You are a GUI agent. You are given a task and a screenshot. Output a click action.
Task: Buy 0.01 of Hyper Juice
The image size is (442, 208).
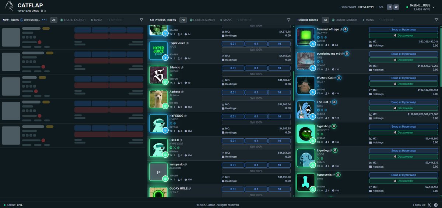point(233,44)
